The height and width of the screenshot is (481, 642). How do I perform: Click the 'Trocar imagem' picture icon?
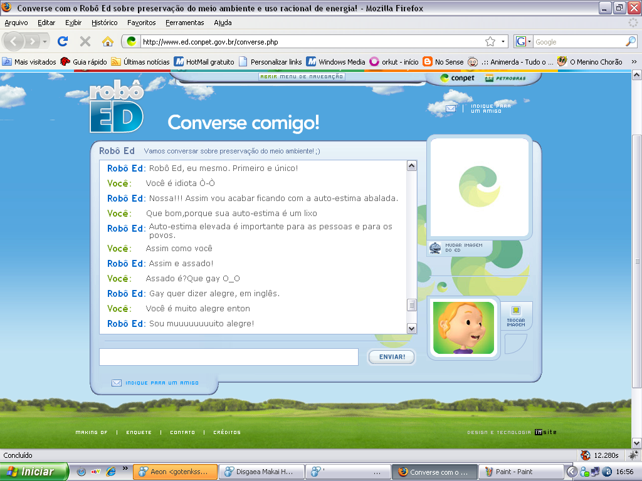516,311
